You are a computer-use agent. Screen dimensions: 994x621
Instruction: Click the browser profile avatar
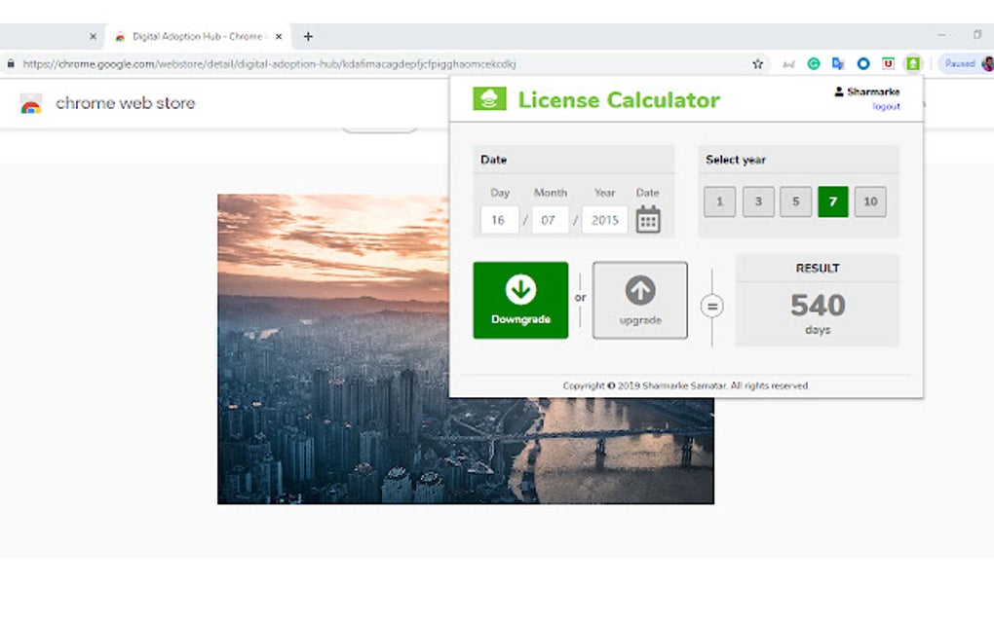click(986, 62)
